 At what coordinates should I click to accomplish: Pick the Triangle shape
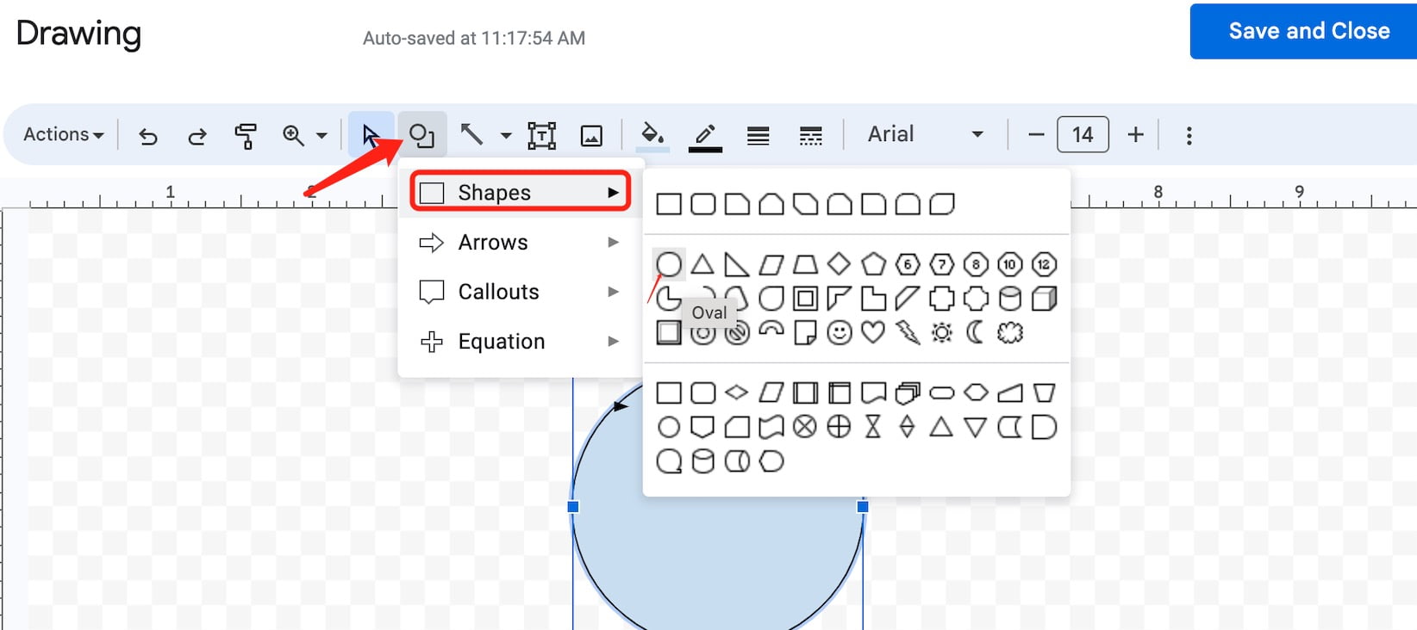pos(702,263)
